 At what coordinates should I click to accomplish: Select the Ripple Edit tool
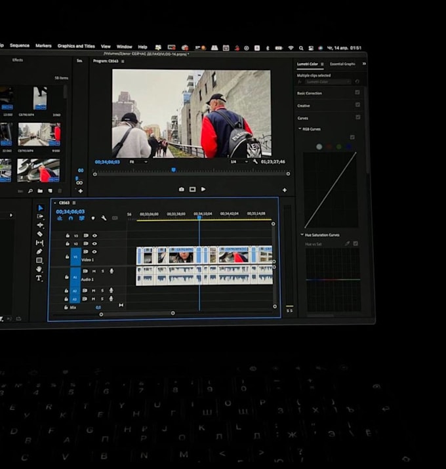(x=40, y=225)
